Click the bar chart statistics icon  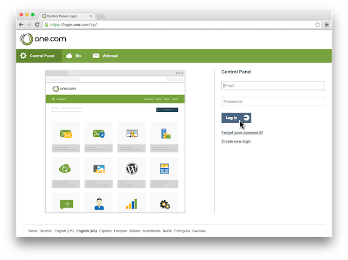pos(132,204)
